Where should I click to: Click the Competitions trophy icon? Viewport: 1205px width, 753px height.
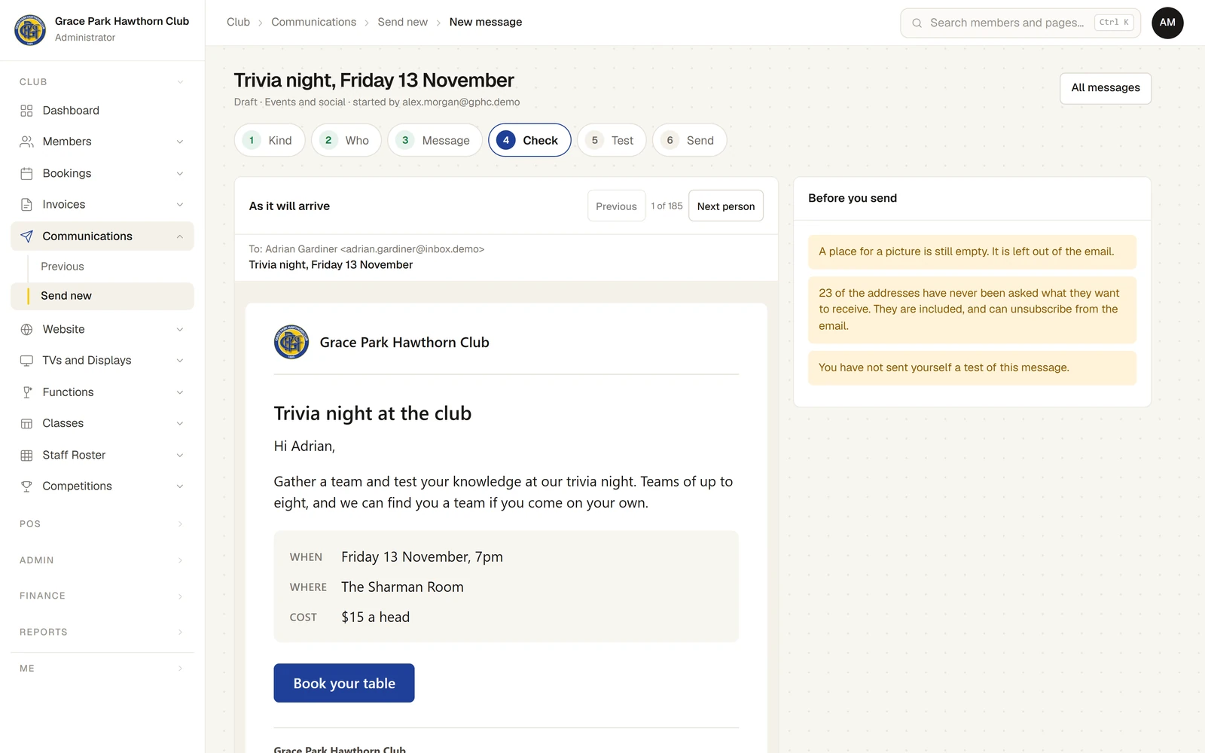[26, 486]
